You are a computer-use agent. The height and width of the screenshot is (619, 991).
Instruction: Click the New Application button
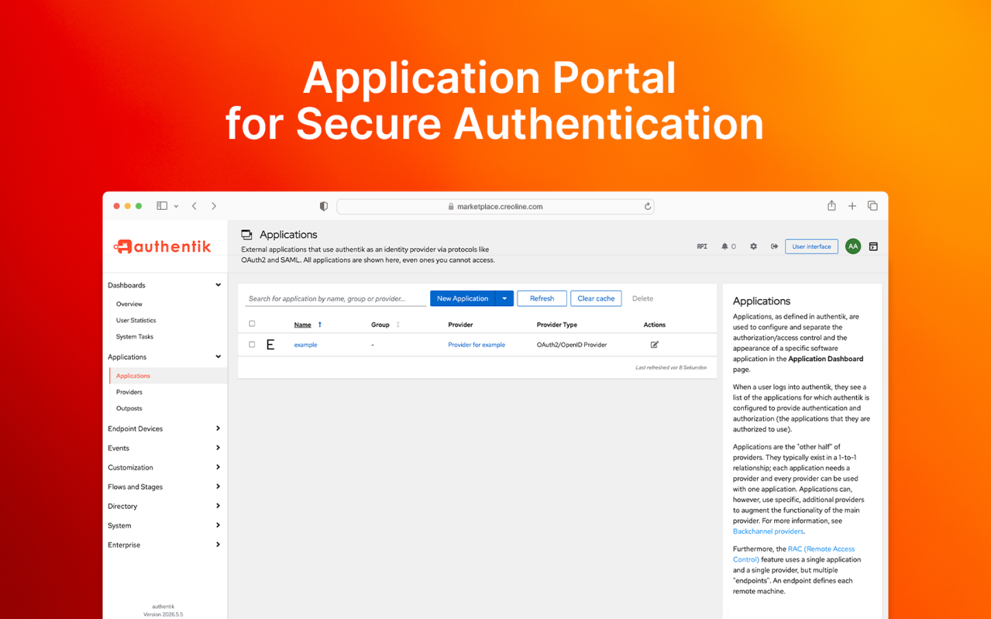pos(463,298)
